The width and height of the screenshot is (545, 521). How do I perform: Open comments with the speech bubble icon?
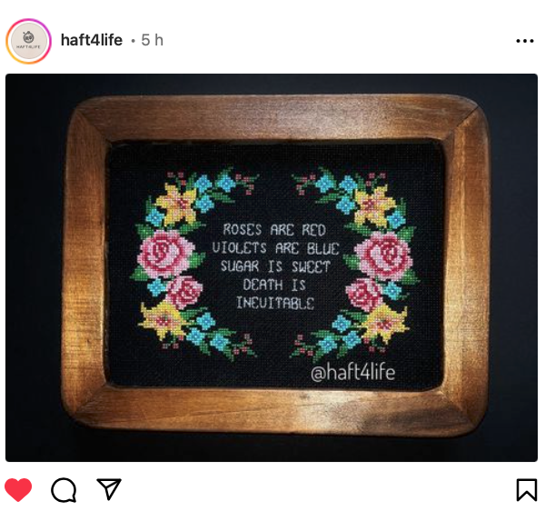click(x=64, y=490)
